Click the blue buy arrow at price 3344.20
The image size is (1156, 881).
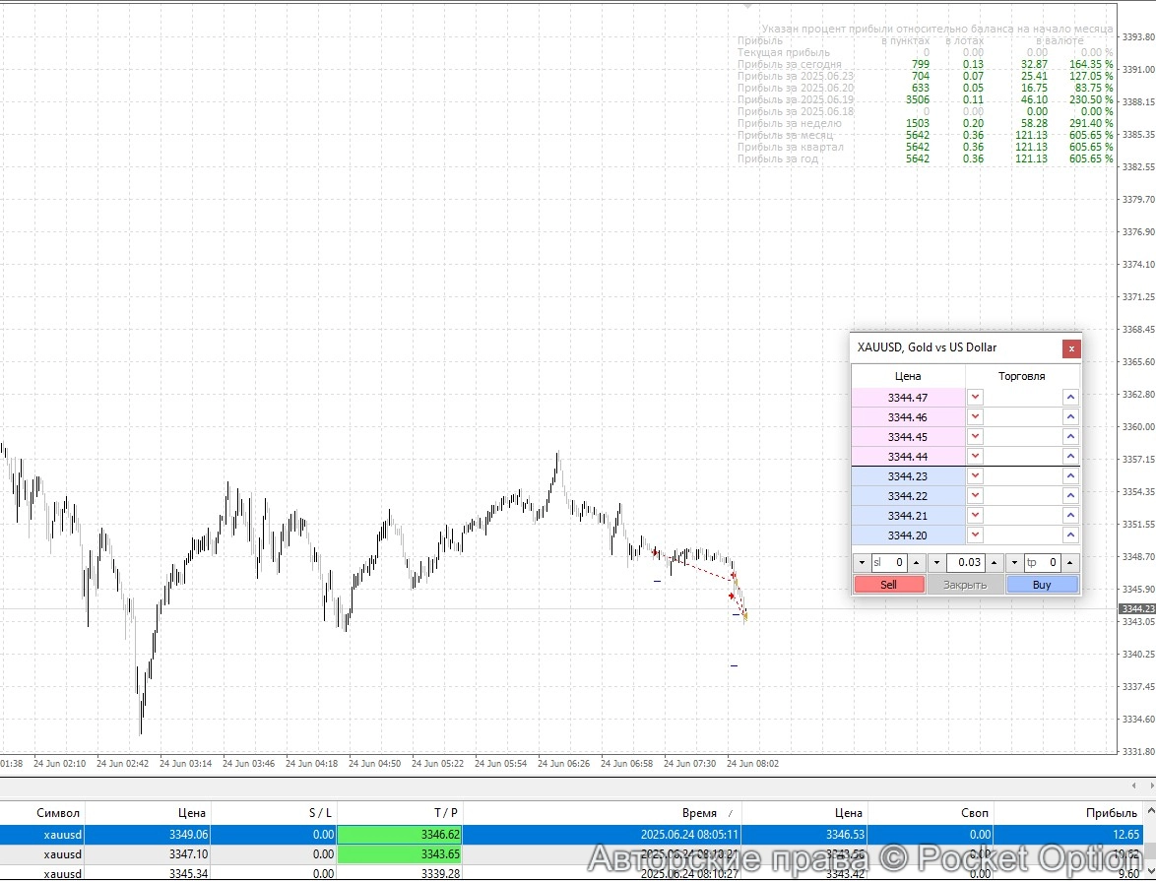pyautogui.click(x=1070, y=535)
